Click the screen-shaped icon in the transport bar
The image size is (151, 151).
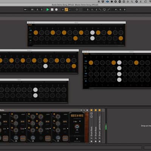[x=104, y=10]
